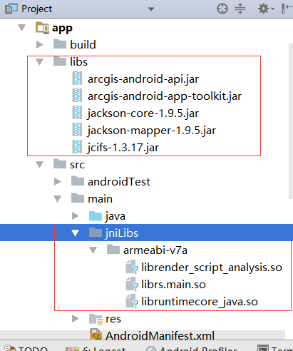This screenshot has width=293, height=351.
Task: Select the build folder name
Action: [x=83, y=45]
